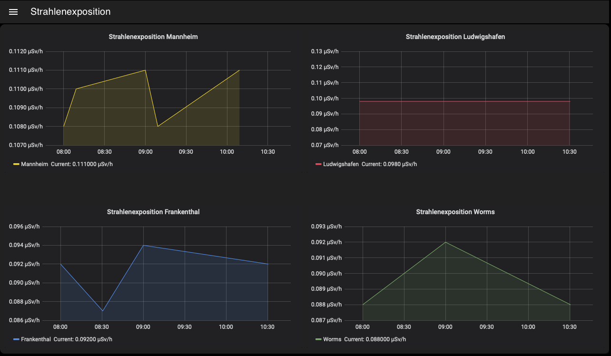Click Ludwigshafen Current 0.0980 µSv/h value
The height and width of the screenshot is (356, 611).
coord(389,164)
